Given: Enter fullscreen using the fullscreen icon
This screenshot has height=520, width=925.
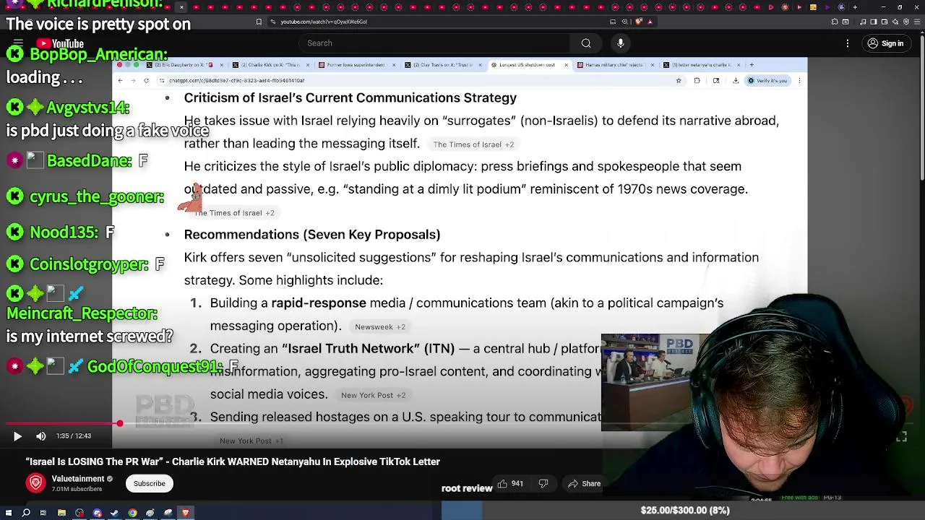Looking at the screenshot, I should (x=901, y=437).
